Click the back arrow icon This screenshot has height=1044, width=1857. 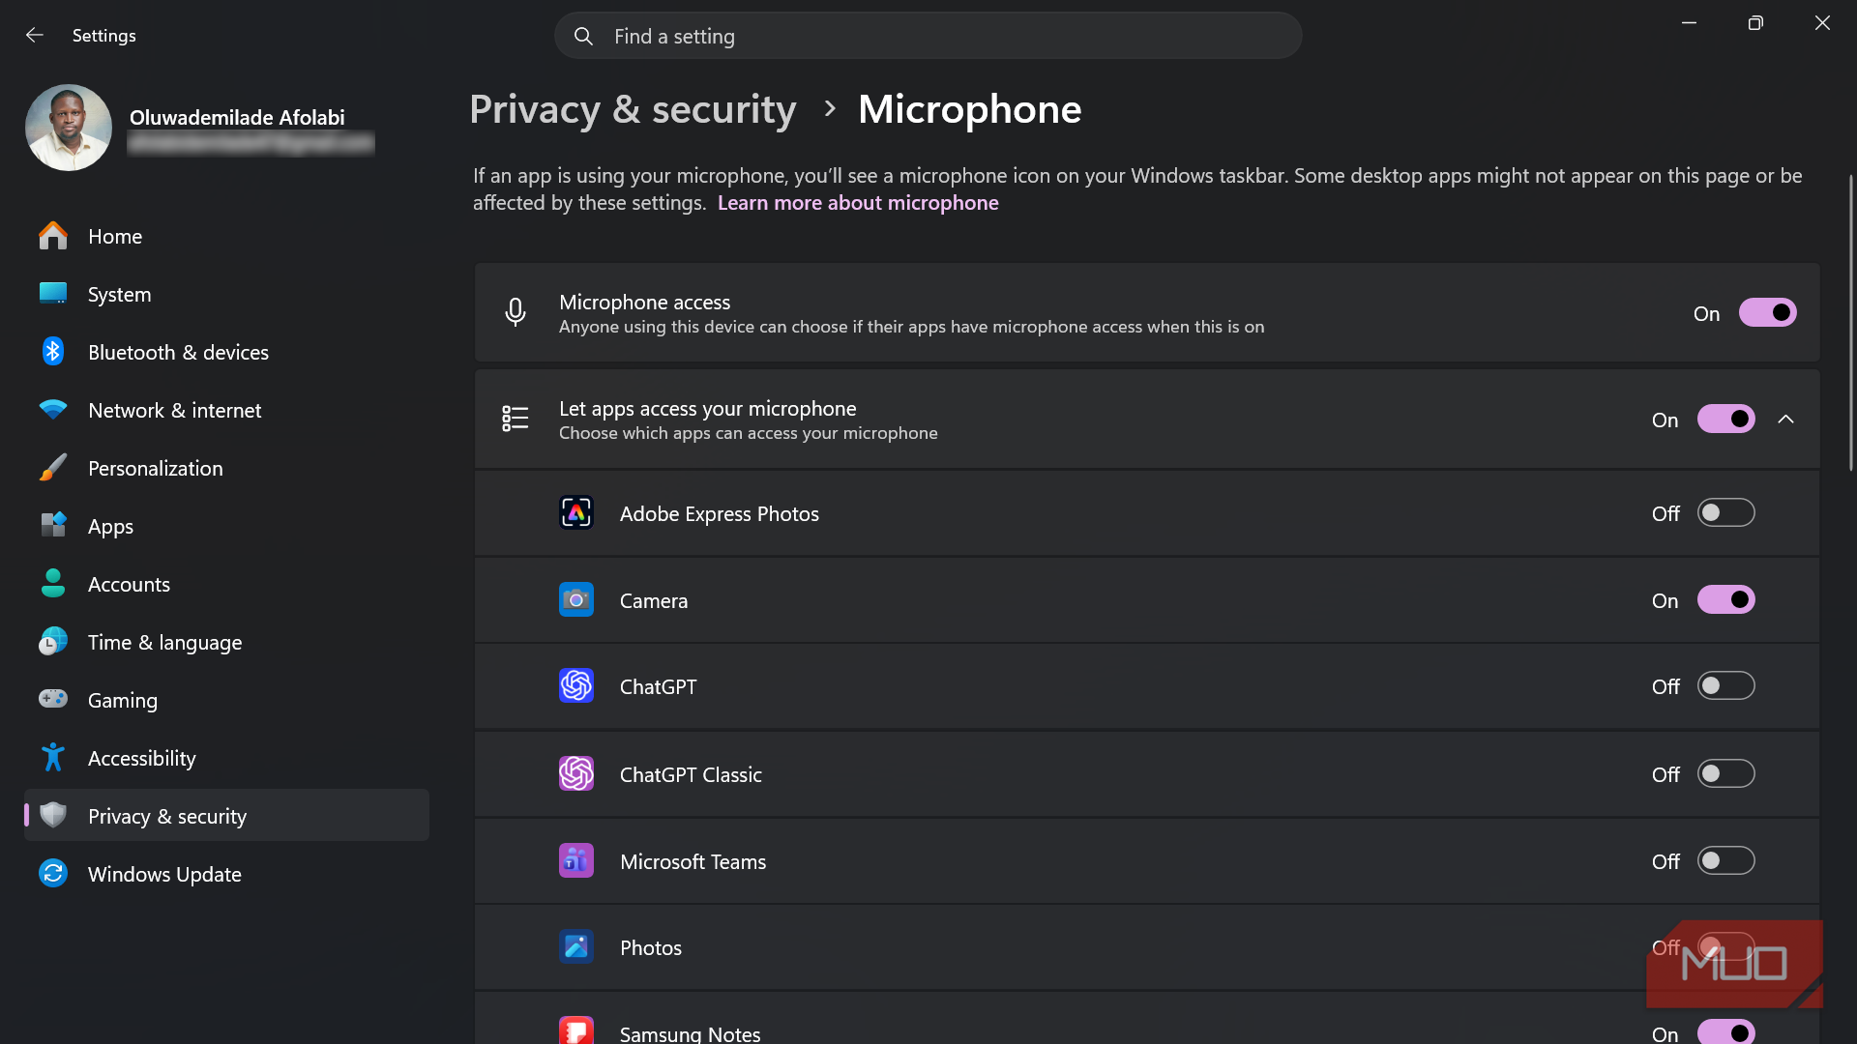coord(35,36)
